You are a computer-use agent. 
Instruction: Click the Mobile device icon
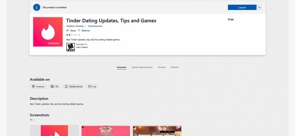tap(66, 87)
